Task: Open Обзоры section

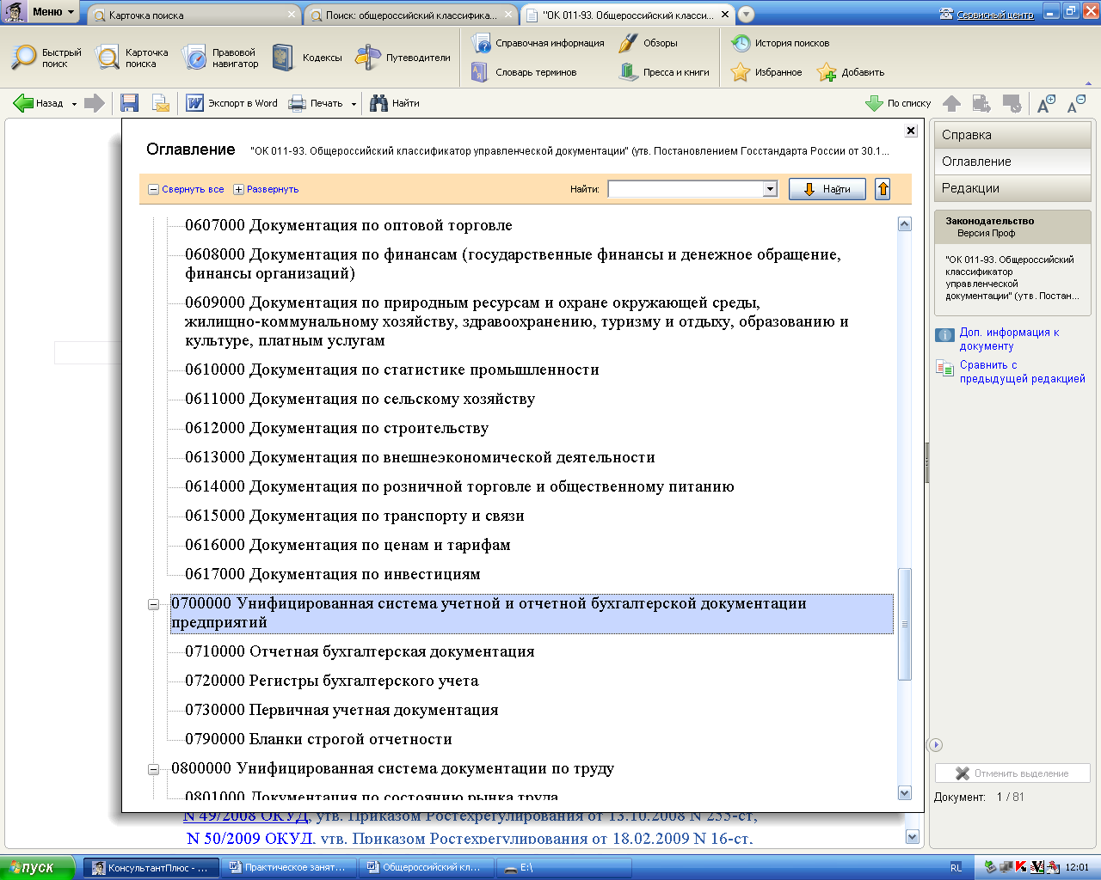Action: point(648,43)
